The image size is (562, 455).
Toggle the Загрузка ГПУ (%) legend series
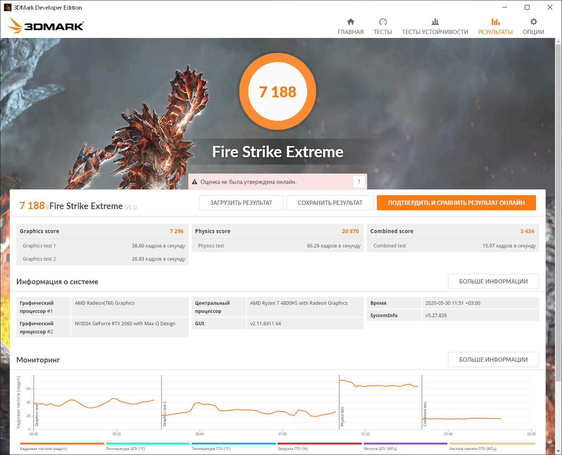(320, 446)
